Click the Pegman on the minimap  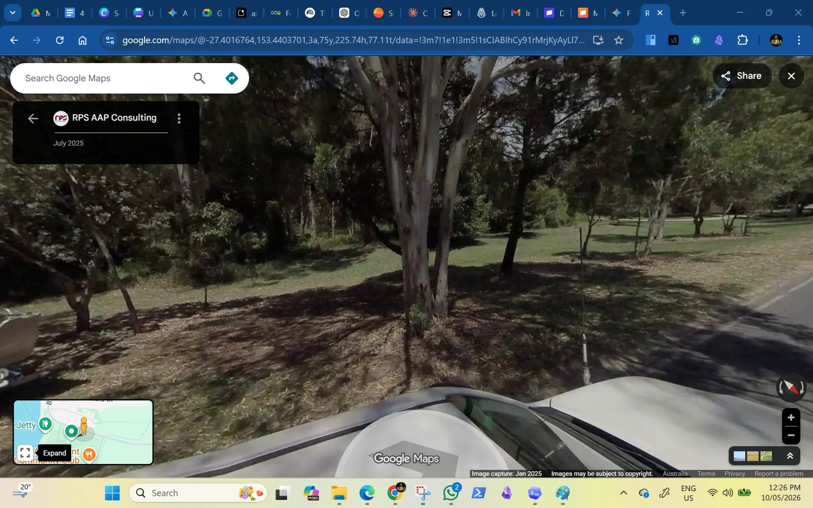point(84,426)
